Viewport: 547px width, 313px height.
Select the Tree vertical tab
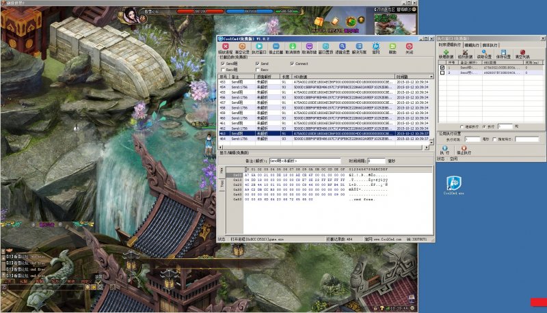tap(222, 183)
